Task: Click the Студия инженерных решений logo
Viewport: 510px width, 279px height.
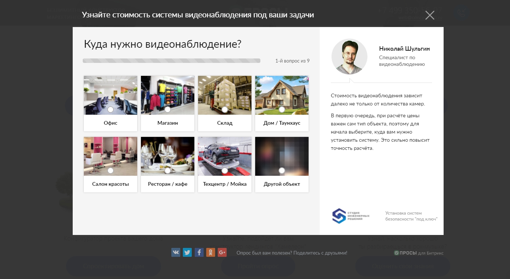Action: click(351, 216)
